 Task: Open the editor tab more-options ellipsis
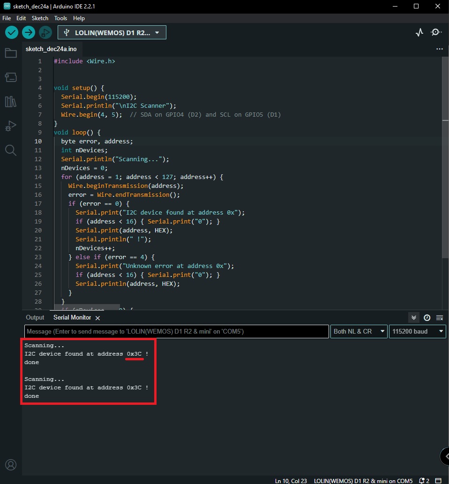point(440,49)
